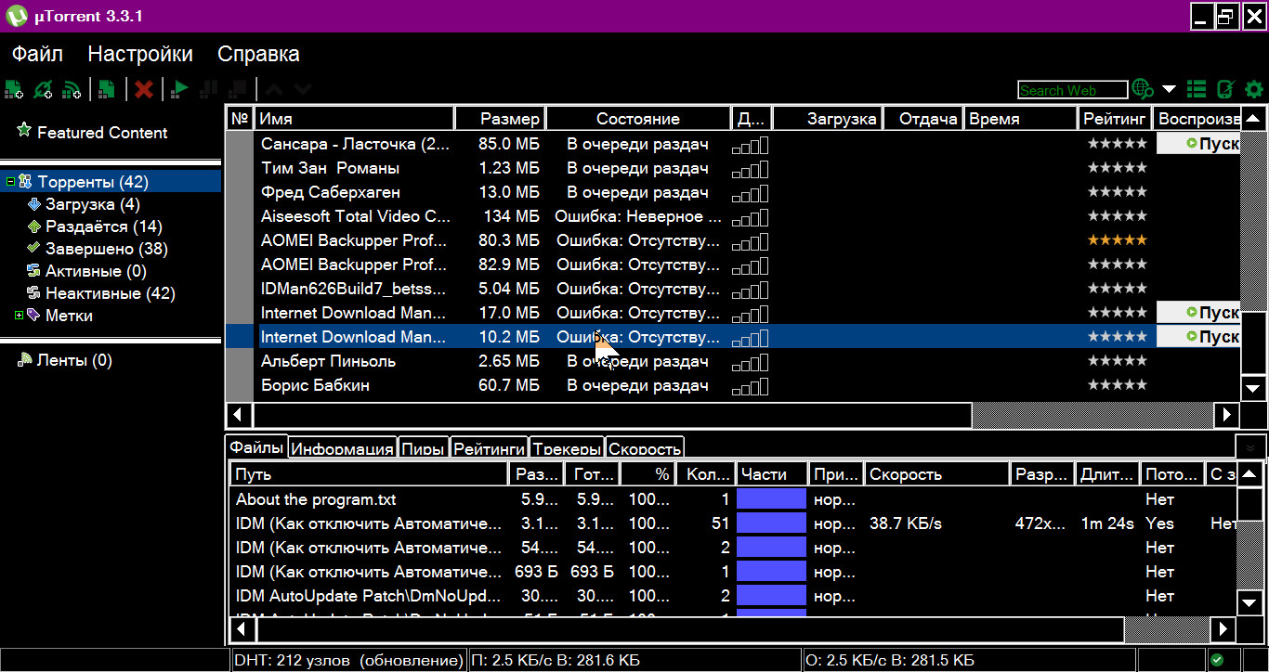This screenshot has width=1269, height=672.
Task: Switch to the Рейтинги tab
Action: [490, 449]
